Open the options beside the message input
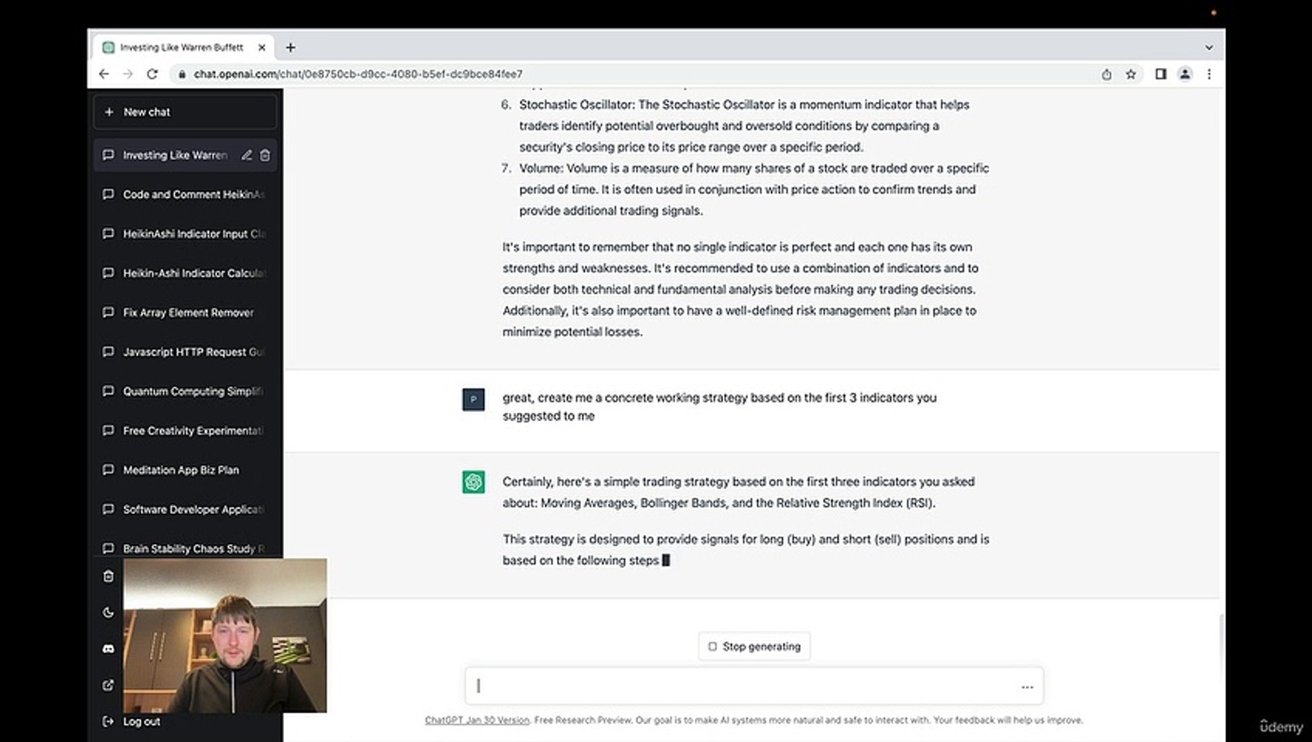Viewport: 1312px width, 742px height. (x=1027, y=686)
